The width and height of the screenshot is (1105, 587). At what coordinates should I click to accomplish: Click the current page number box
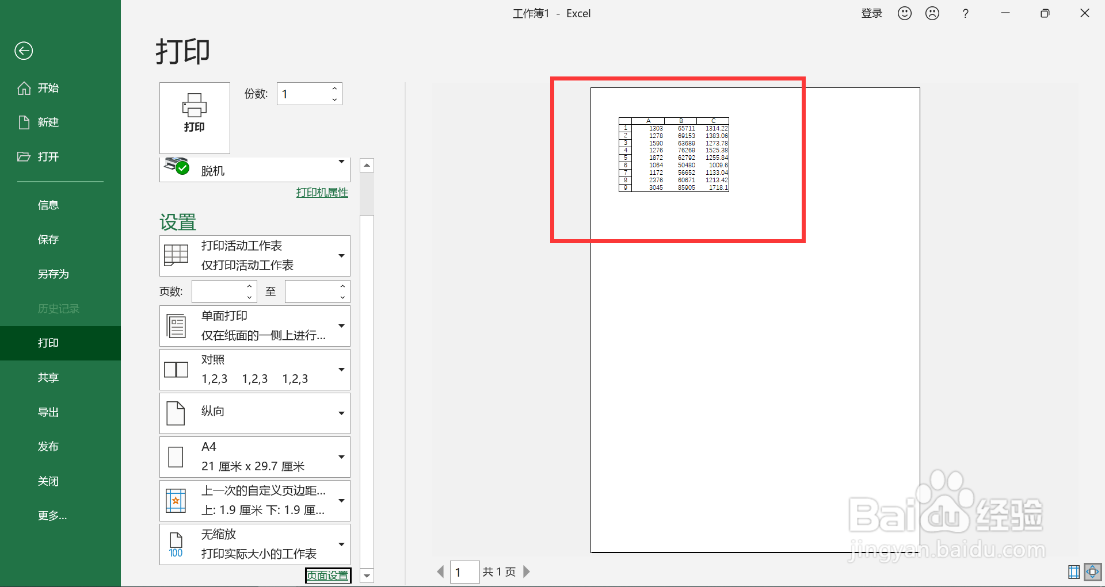pyautogui.click(x=464, y=572)
